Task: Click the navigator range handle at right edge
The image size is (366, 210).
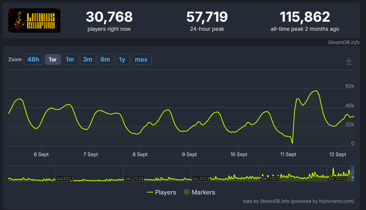Action: [x=352, y=174]
